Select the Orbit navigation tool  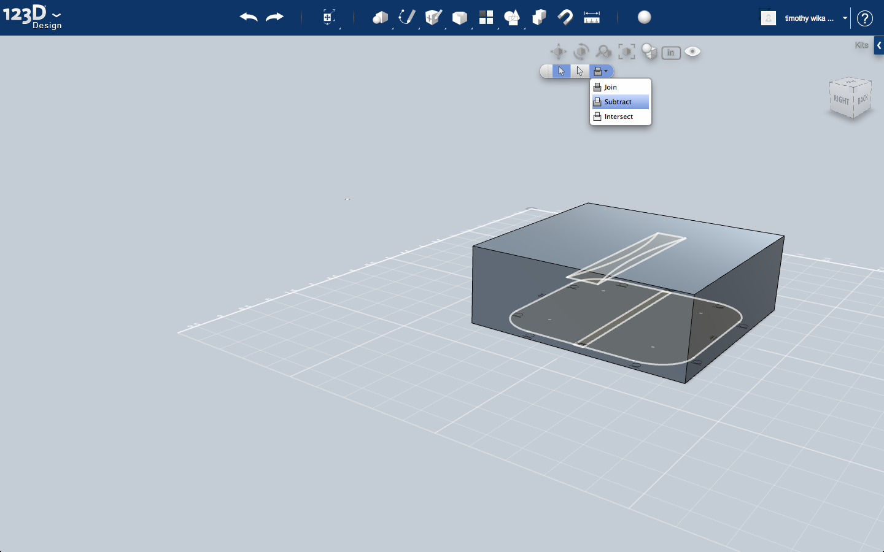click(x=581, y=52)
